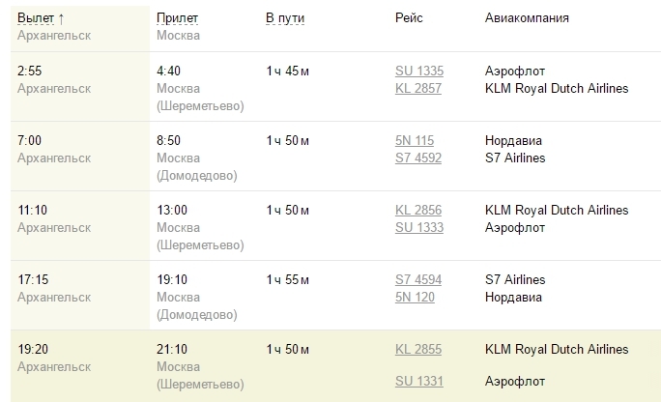Sort by В пути duration header

pyautogui.click(x=285, y=18)
